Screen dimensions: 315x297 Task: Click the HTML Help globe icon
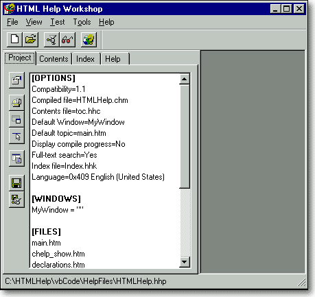(x=89, y=40)
